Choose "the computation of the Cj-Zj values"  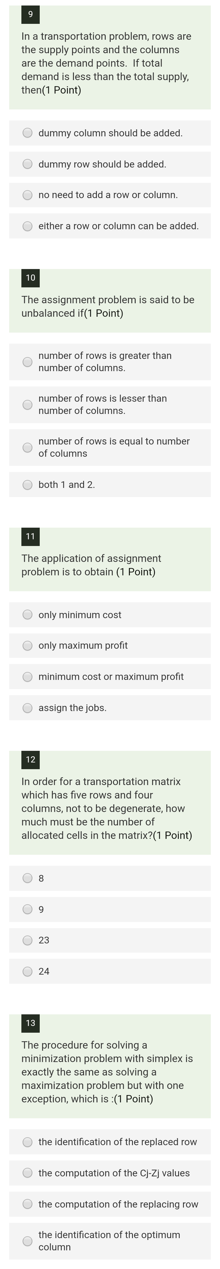[x=27, y=1173]
